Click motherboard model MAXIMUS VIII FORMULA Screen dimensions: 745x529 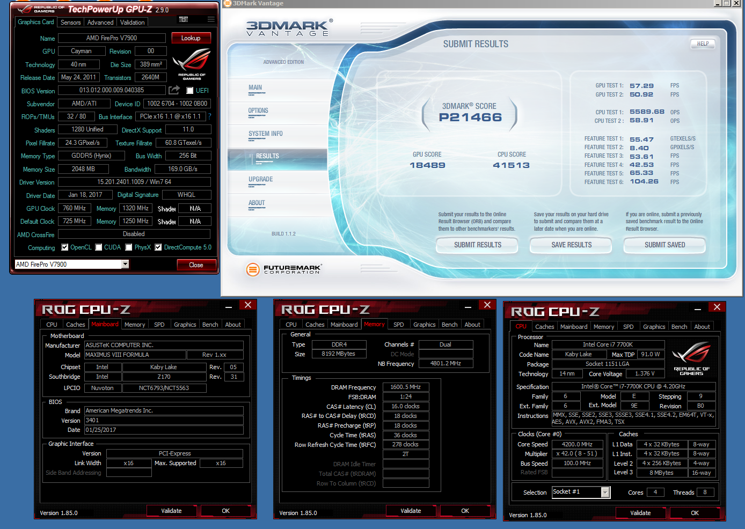tap(135, 355)
